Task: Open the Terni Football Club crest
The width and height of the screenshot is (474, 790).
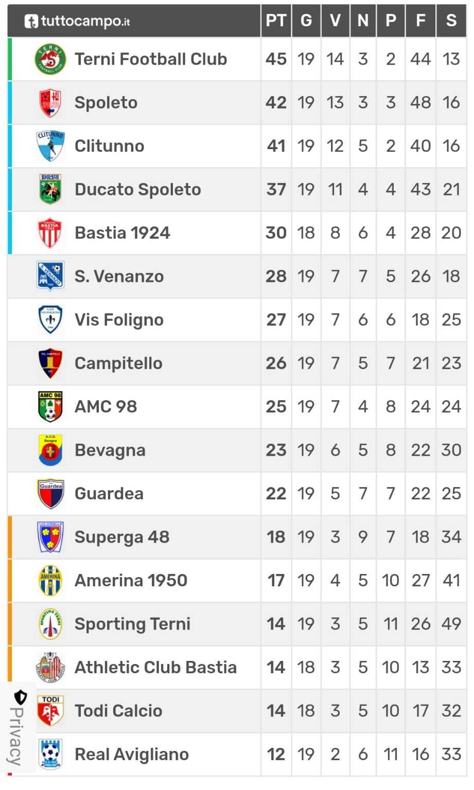Action: pos(50,59)
